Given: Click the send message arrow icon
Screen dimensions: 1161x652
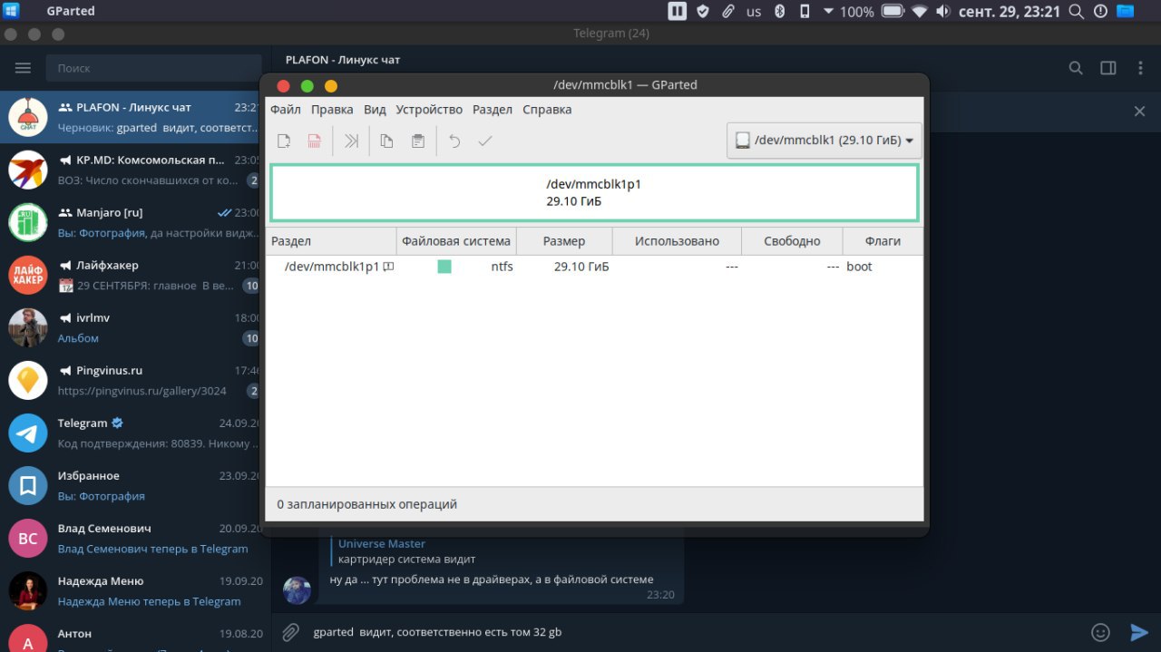Looking at the screenshot, I should pyautogui.click(x=1139, y=632).
